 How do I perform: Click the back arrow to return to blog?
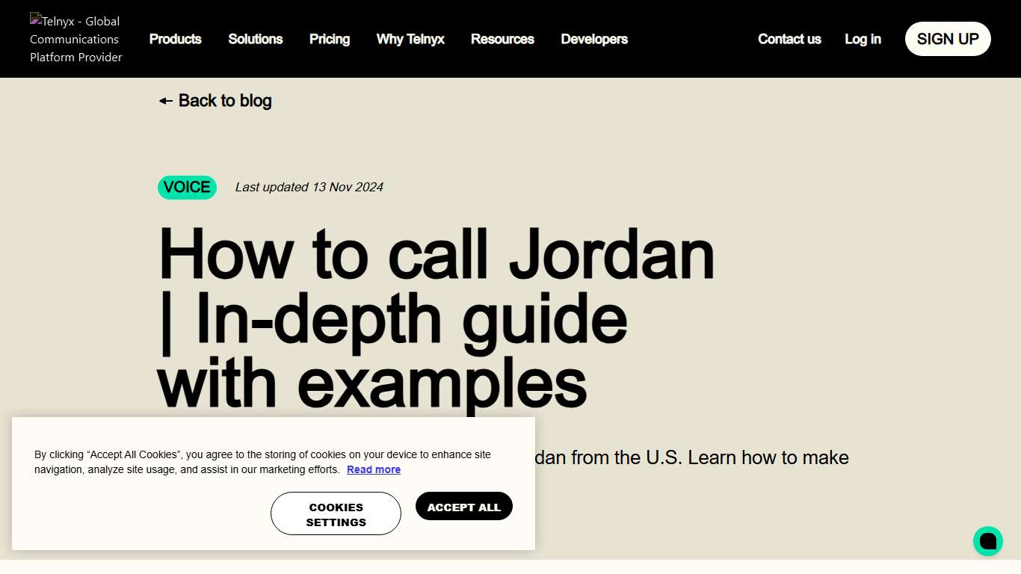pyautogui.click(x=165, y=100)
